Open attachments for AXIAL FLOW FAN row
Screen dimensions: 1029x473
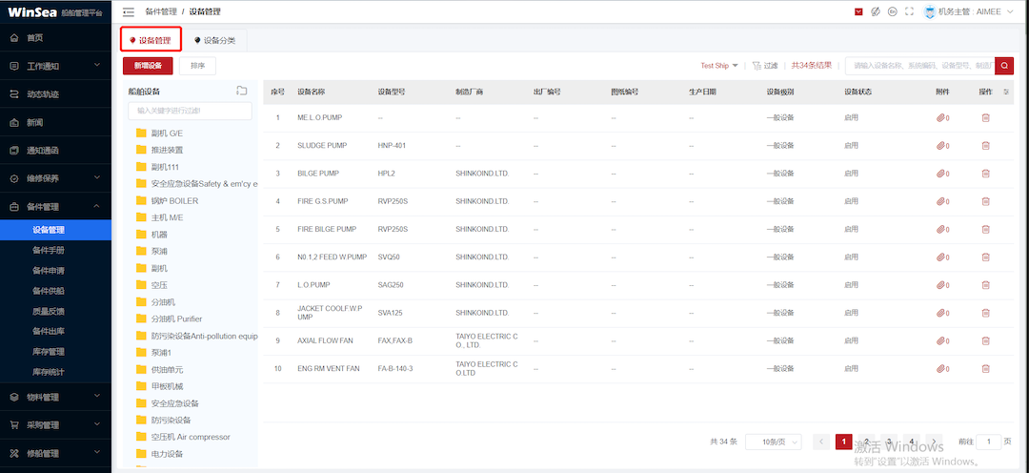point(942,341)
